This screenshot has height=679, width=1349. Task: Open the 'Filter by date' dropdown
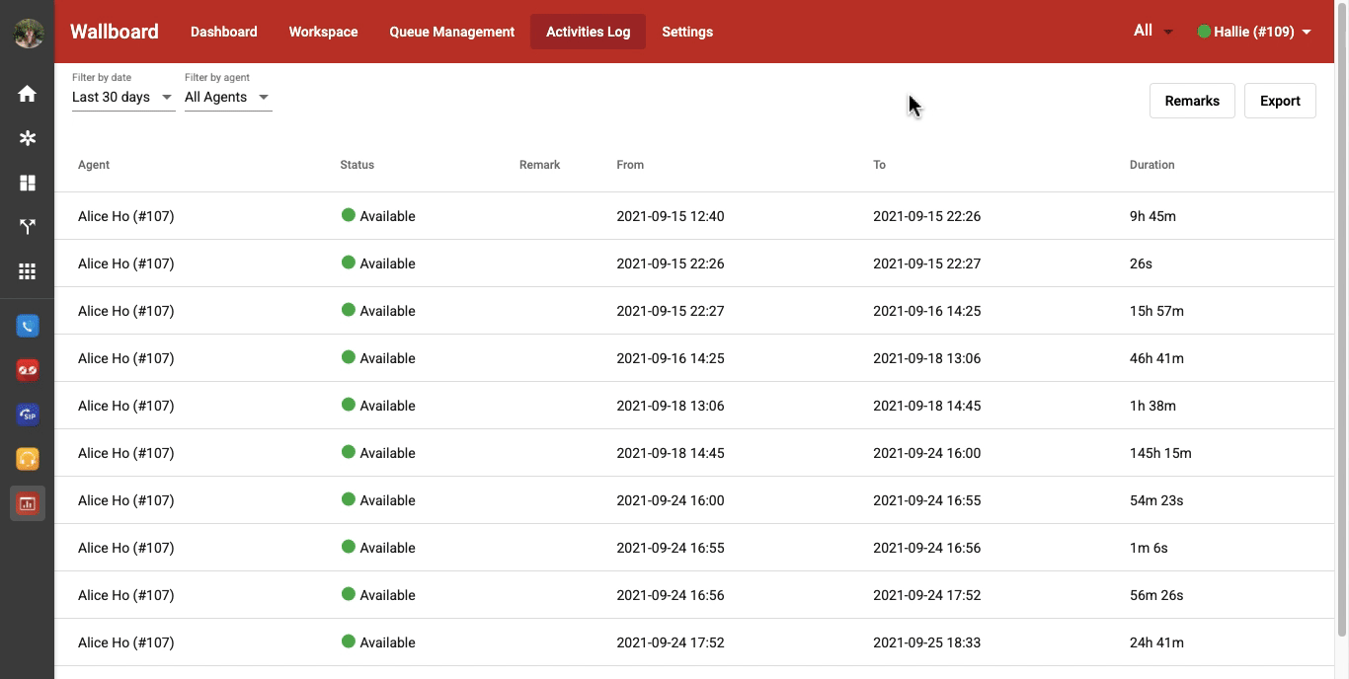coord(122,97)
